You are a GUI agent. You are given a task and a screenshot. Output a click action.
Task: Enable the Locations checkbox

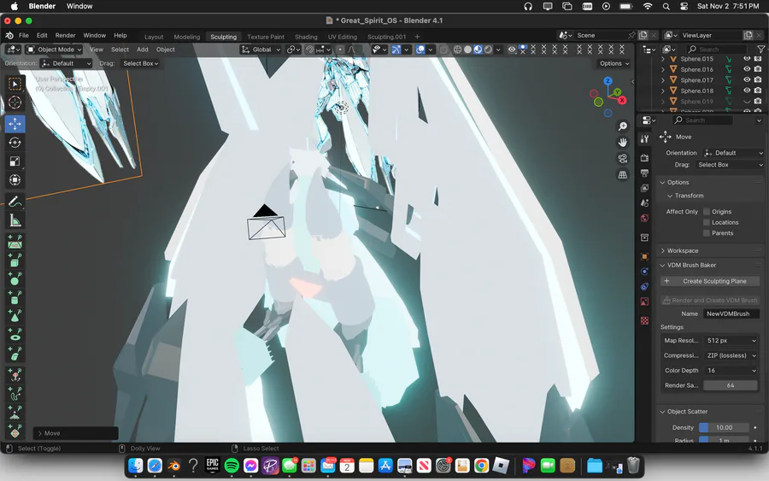click(x=707, y=223)
